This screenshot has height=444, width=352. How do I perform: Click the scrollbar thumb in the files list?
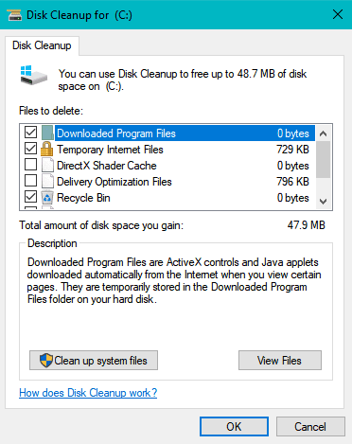(x=323, y=160)
